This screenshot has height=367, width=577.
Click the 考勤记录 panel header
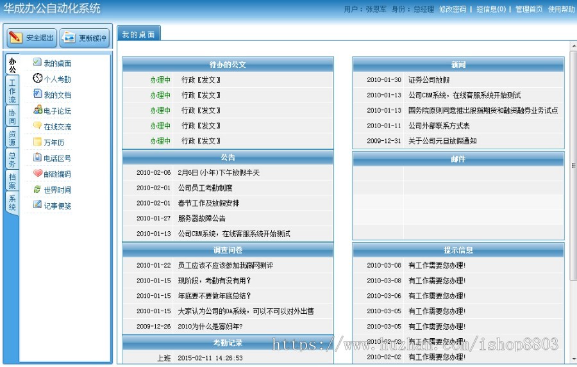228,343
